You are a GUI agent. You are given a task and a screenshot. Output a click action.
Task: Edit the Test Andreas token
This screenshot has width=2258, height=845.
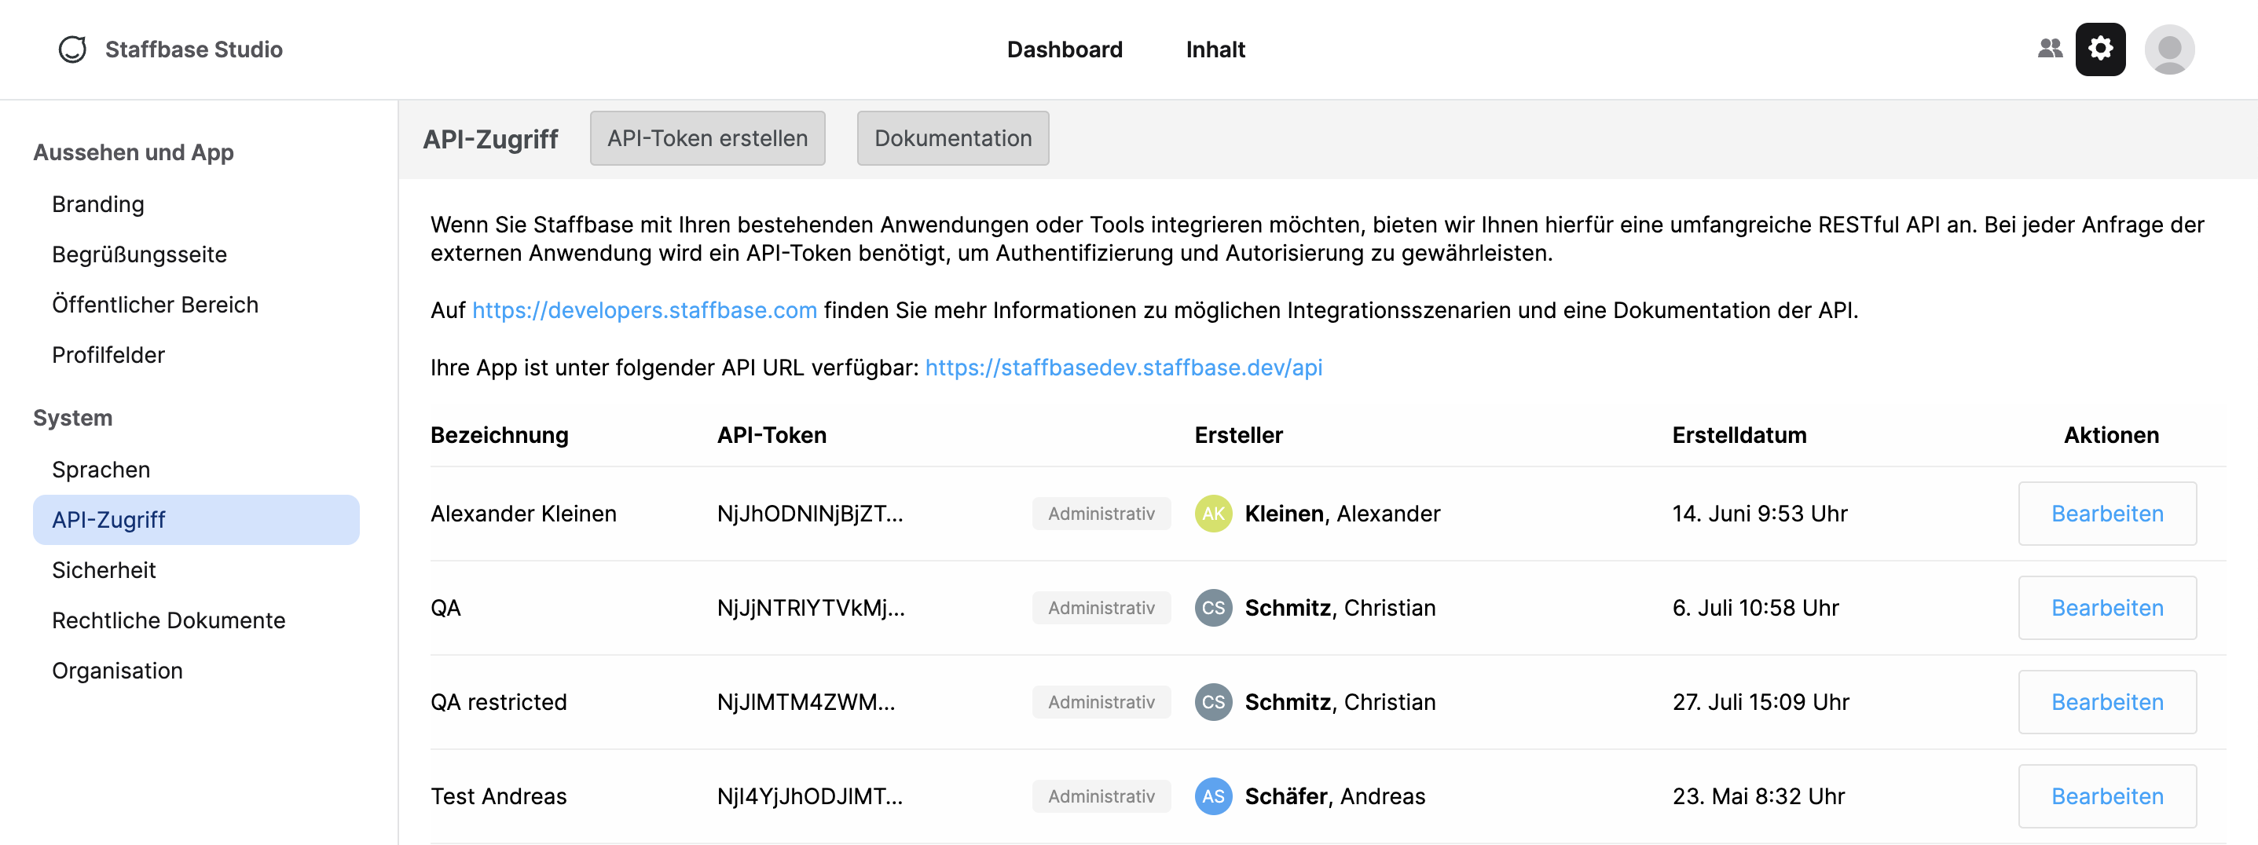2107,797
